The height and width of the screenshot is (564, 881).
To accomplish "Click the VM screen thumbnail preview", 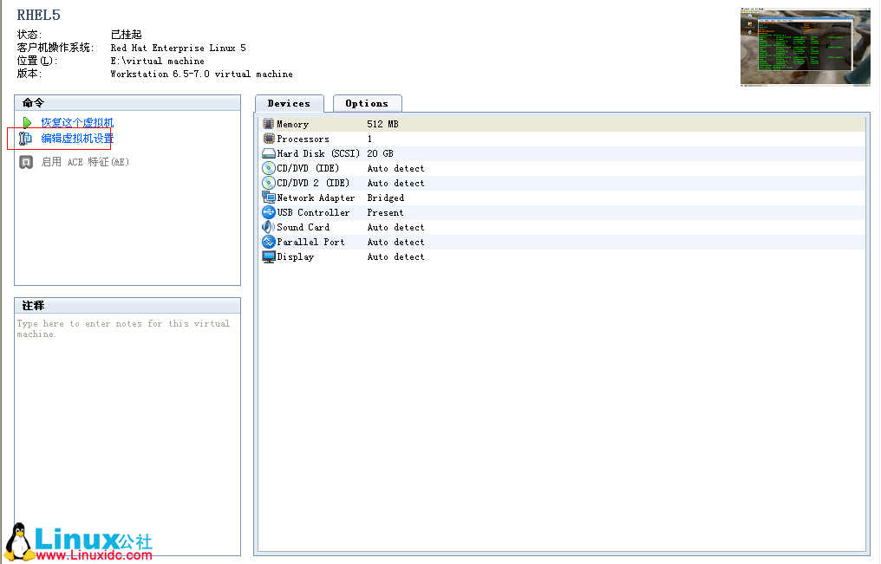I will pos(806,47).
